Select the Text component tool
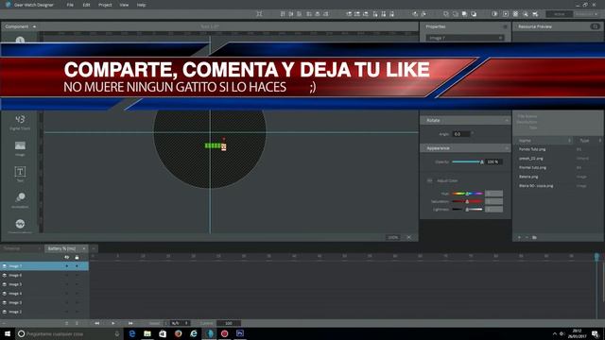Viewport: 605px width, 340px height. (x=20, y=174)
